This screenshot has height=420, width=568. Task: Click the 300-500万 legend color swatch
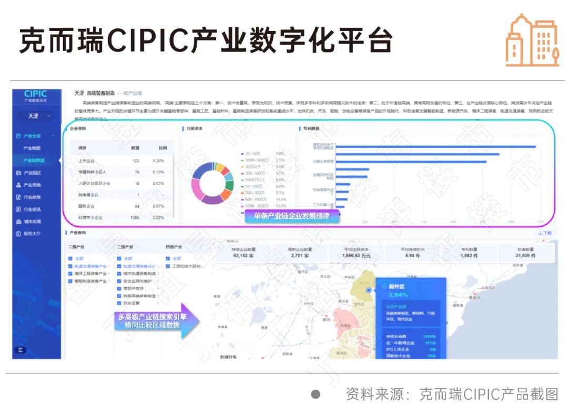(242, 173)
